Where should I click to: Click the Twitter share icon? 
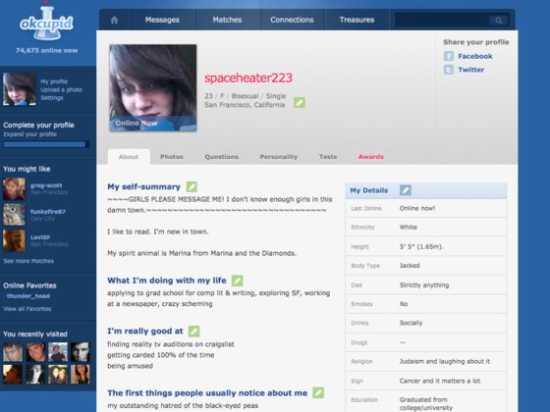(x=449, y=70)
